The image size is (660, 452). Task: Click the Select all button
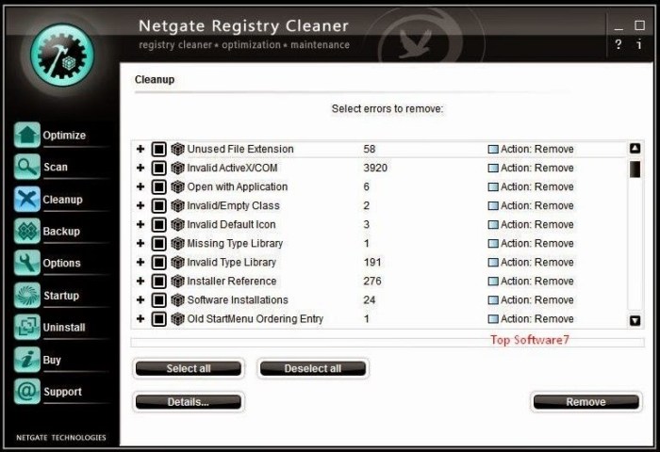click(x=189, y=368)
